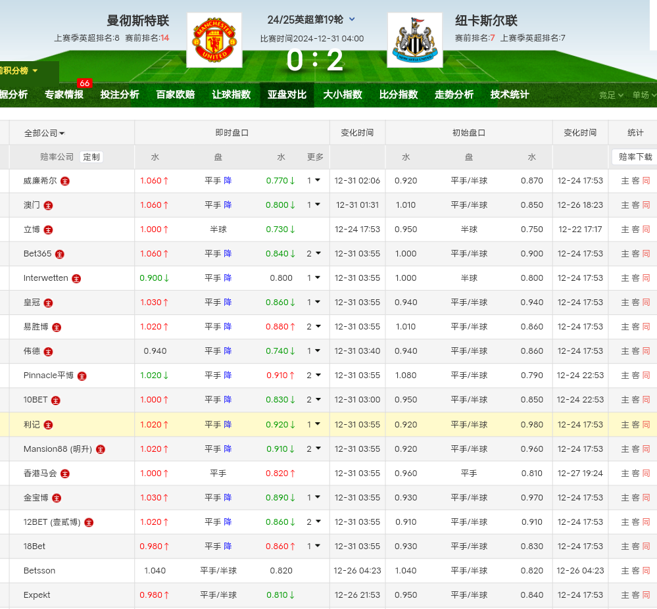Click the 降 marker in 澳门 row

(228, 205)
